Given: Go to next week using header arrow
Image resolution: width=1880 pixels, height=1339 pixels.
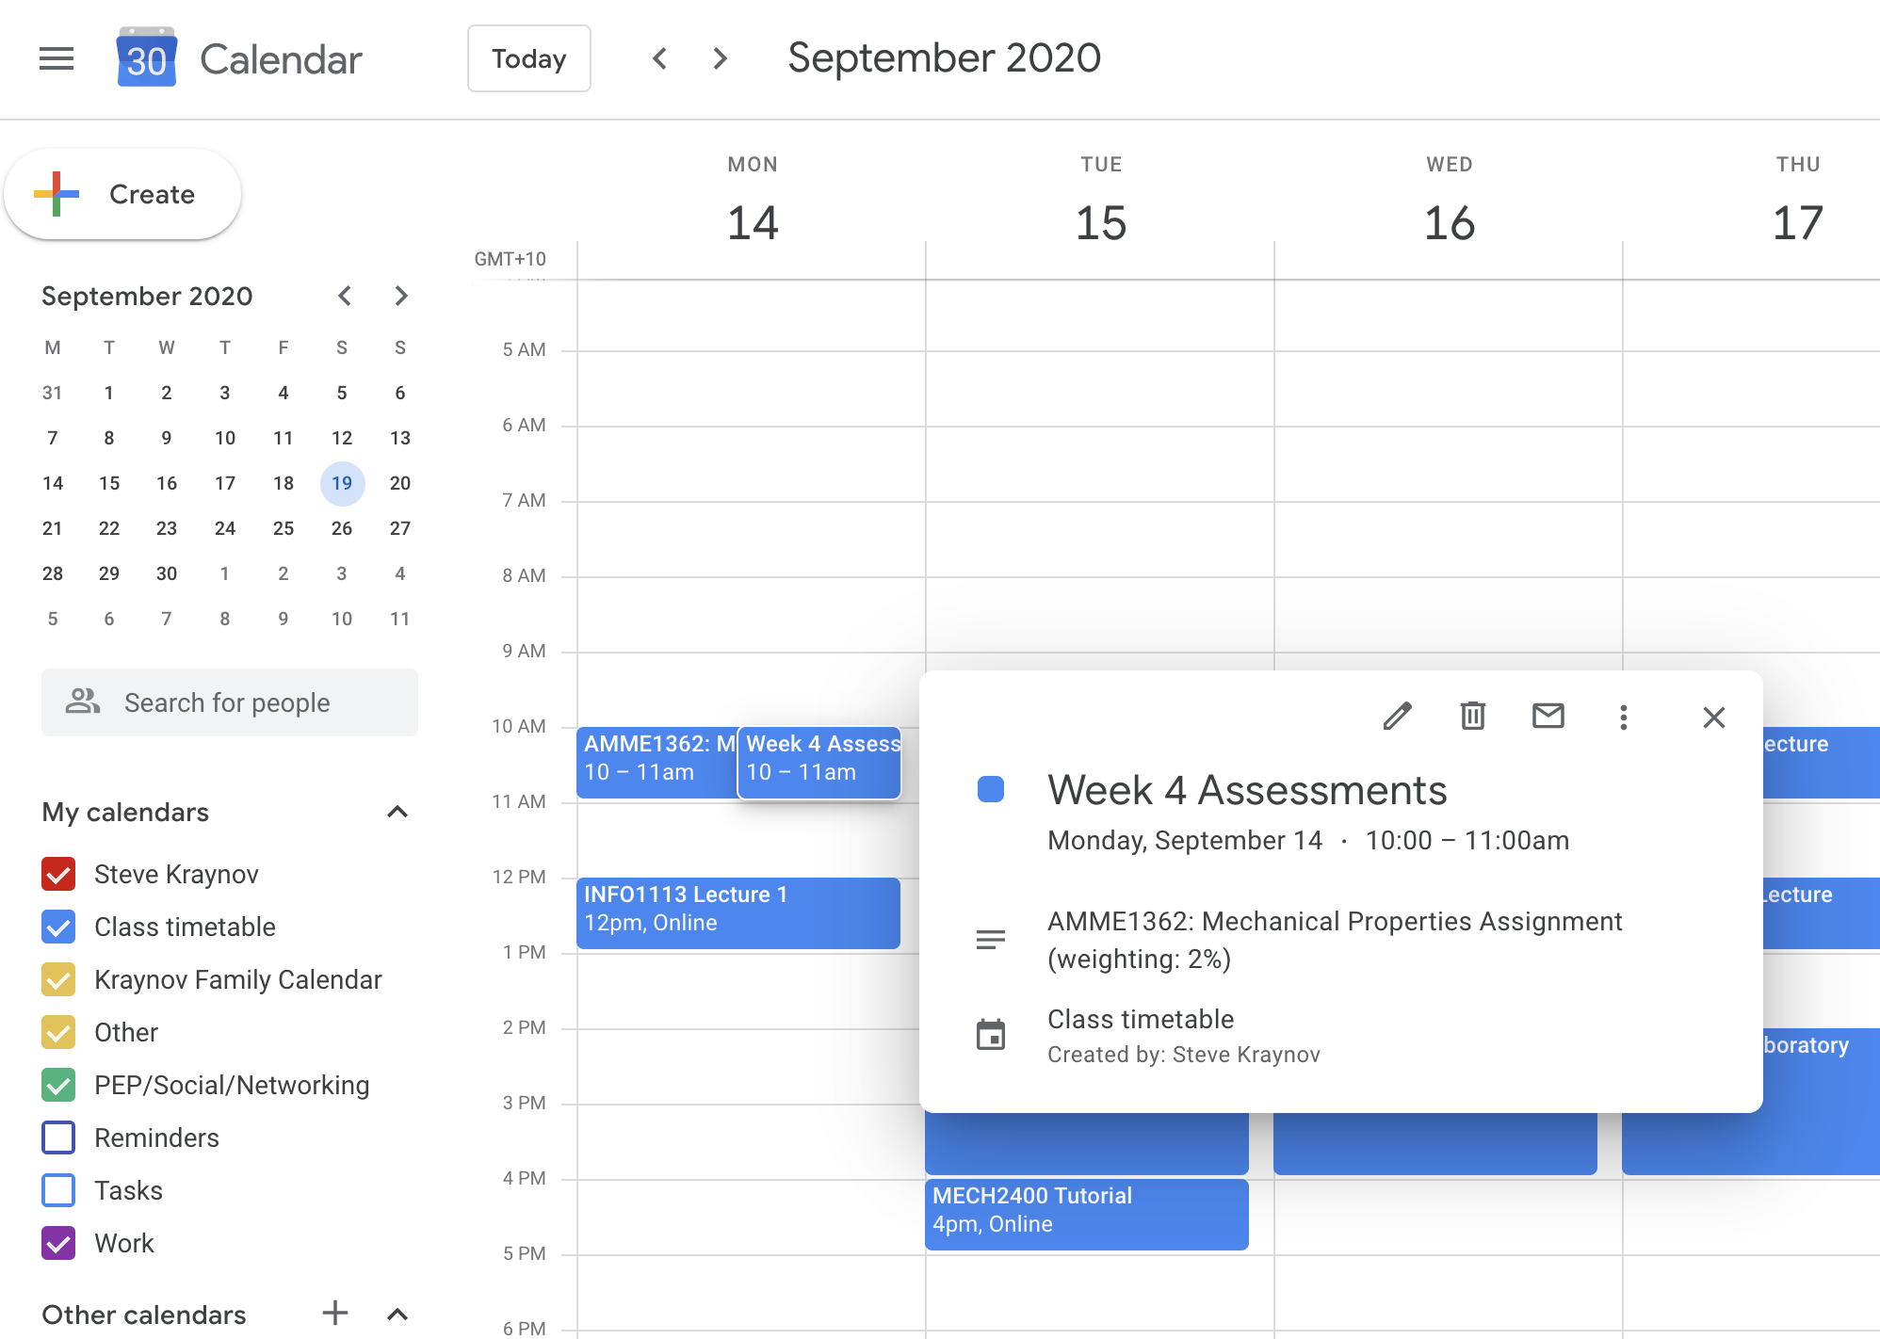Looking at the screenshot, I should tap(721, 58).
